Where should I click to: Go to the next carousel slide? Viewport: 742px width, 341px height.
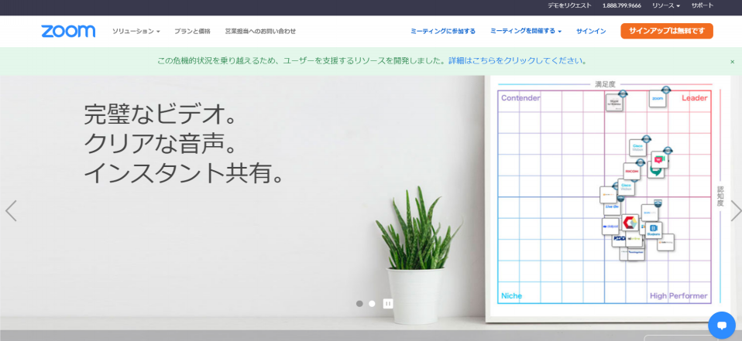tap(736, 210)
